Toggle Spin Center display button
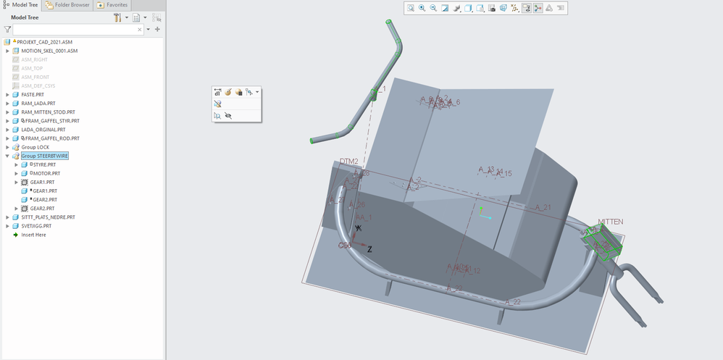 point(538,9)
